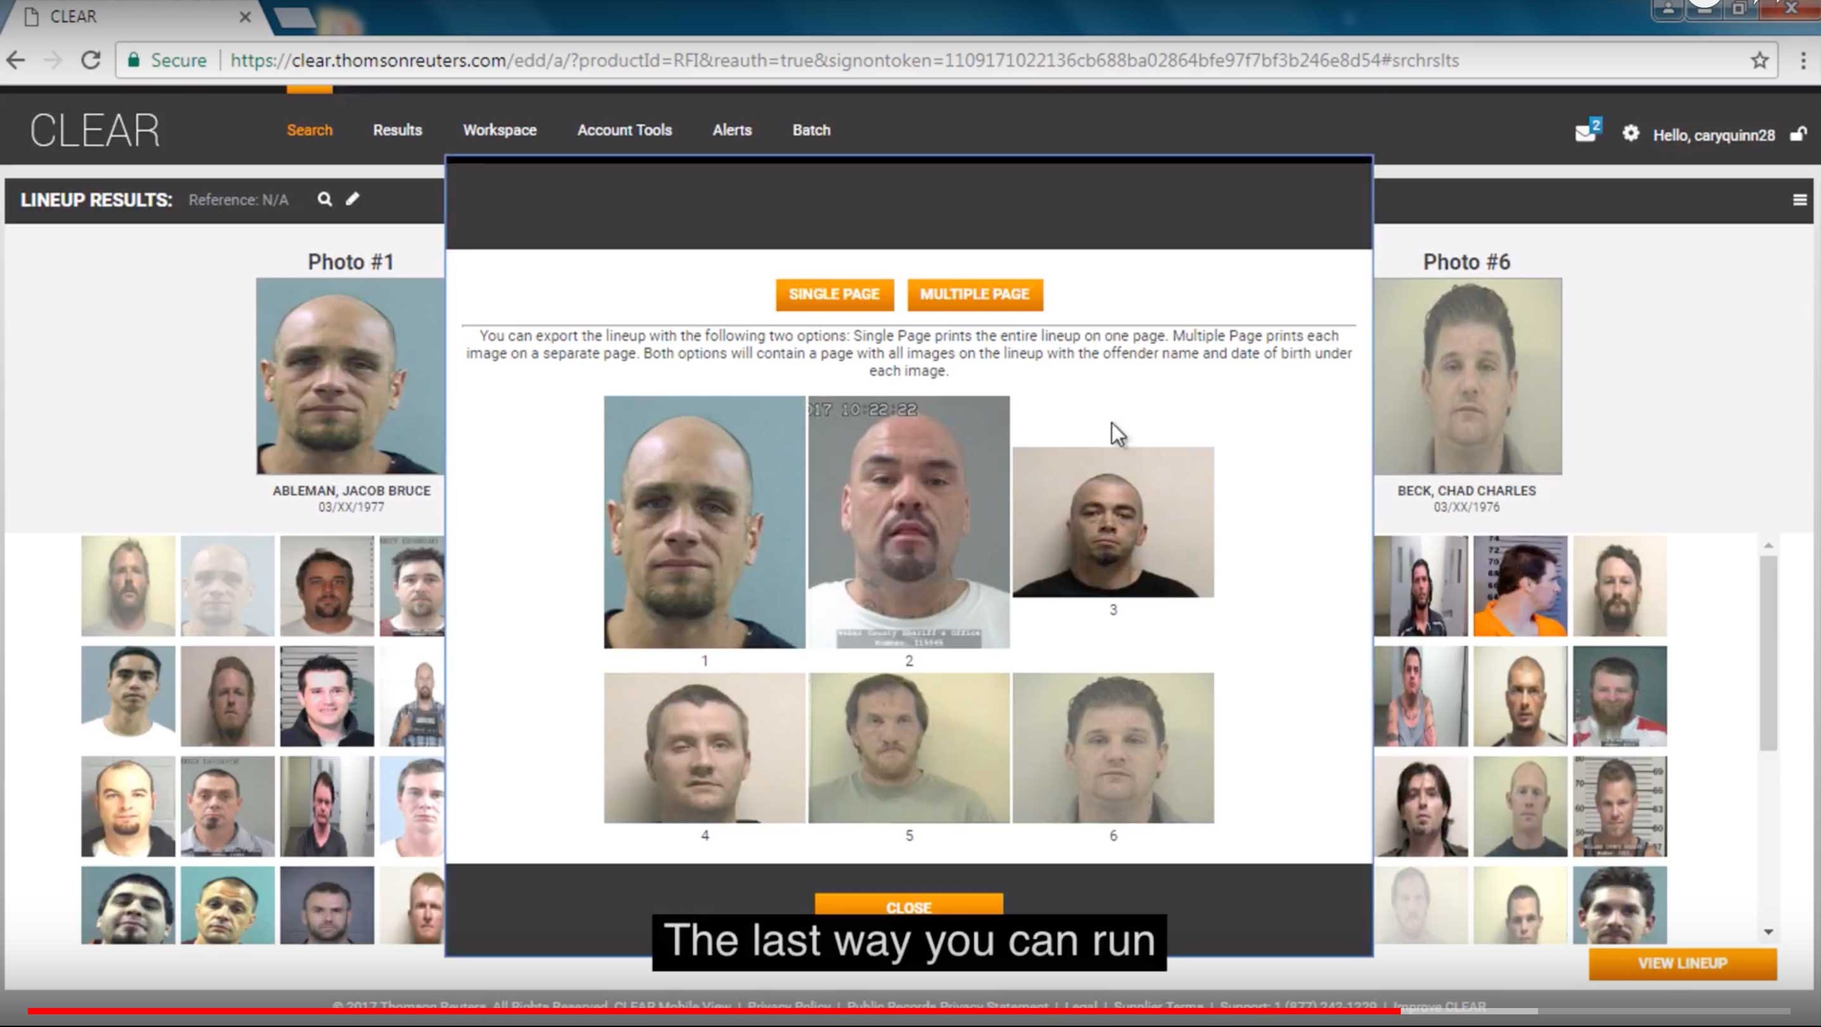Open the Account Tools menu
The width and height of the screenshot is (1821, 1027).
(624, 130)
